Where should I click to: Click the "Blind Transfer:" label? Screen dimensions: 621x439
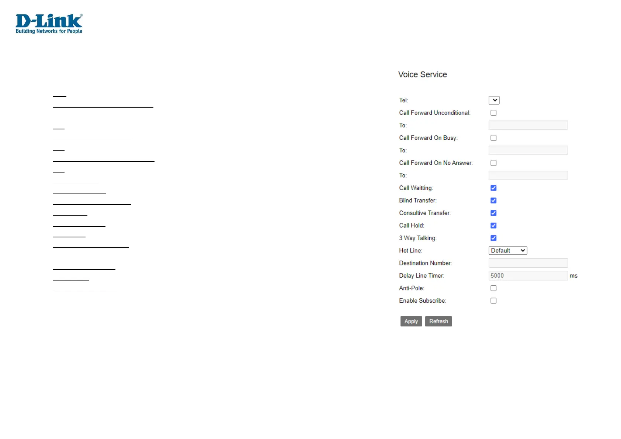(418, 201)
